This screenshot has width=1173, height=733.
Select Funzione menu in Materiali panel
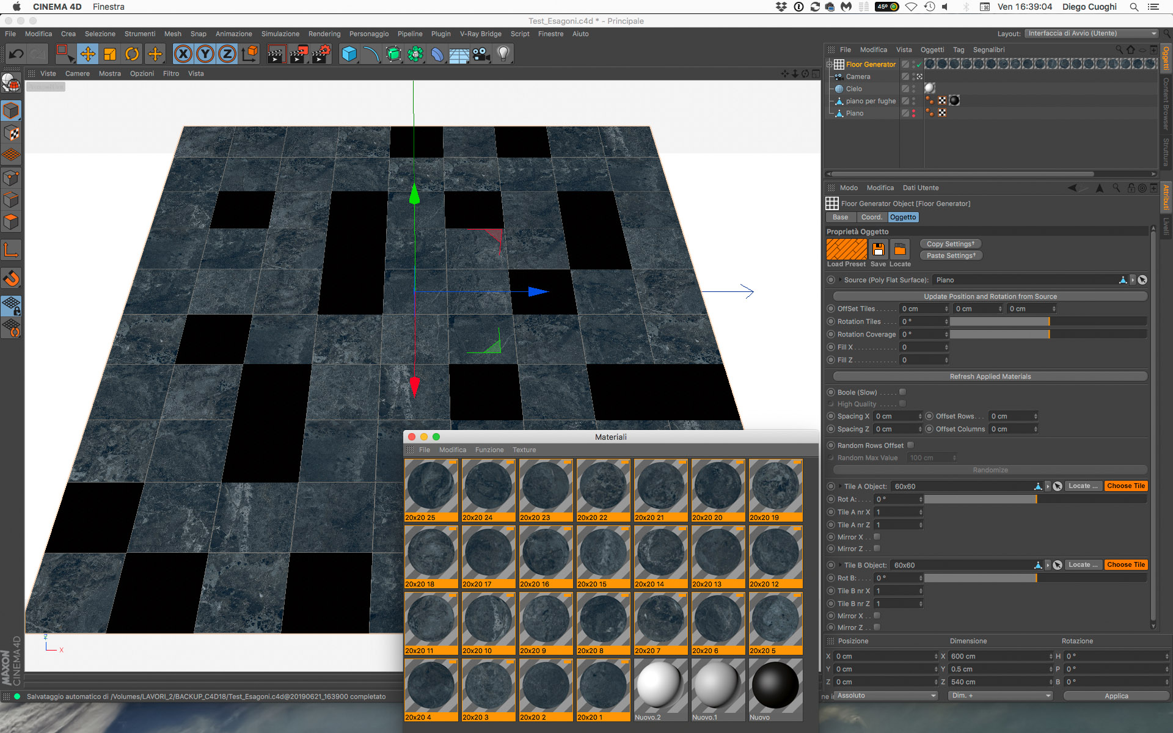pyautogui.click(x=488, y=449)
